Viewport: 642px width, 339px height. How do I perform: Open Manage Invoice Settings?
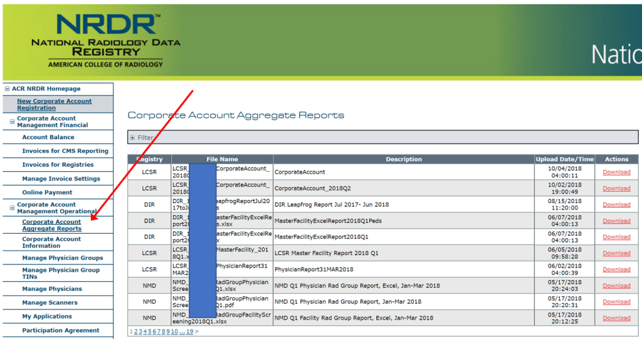click(x=61, y=179)
